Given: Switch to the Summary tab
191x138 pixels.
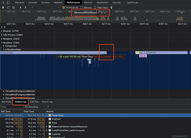Looking at the screenshot, I should pyautogui.click(x=6, y=102).
